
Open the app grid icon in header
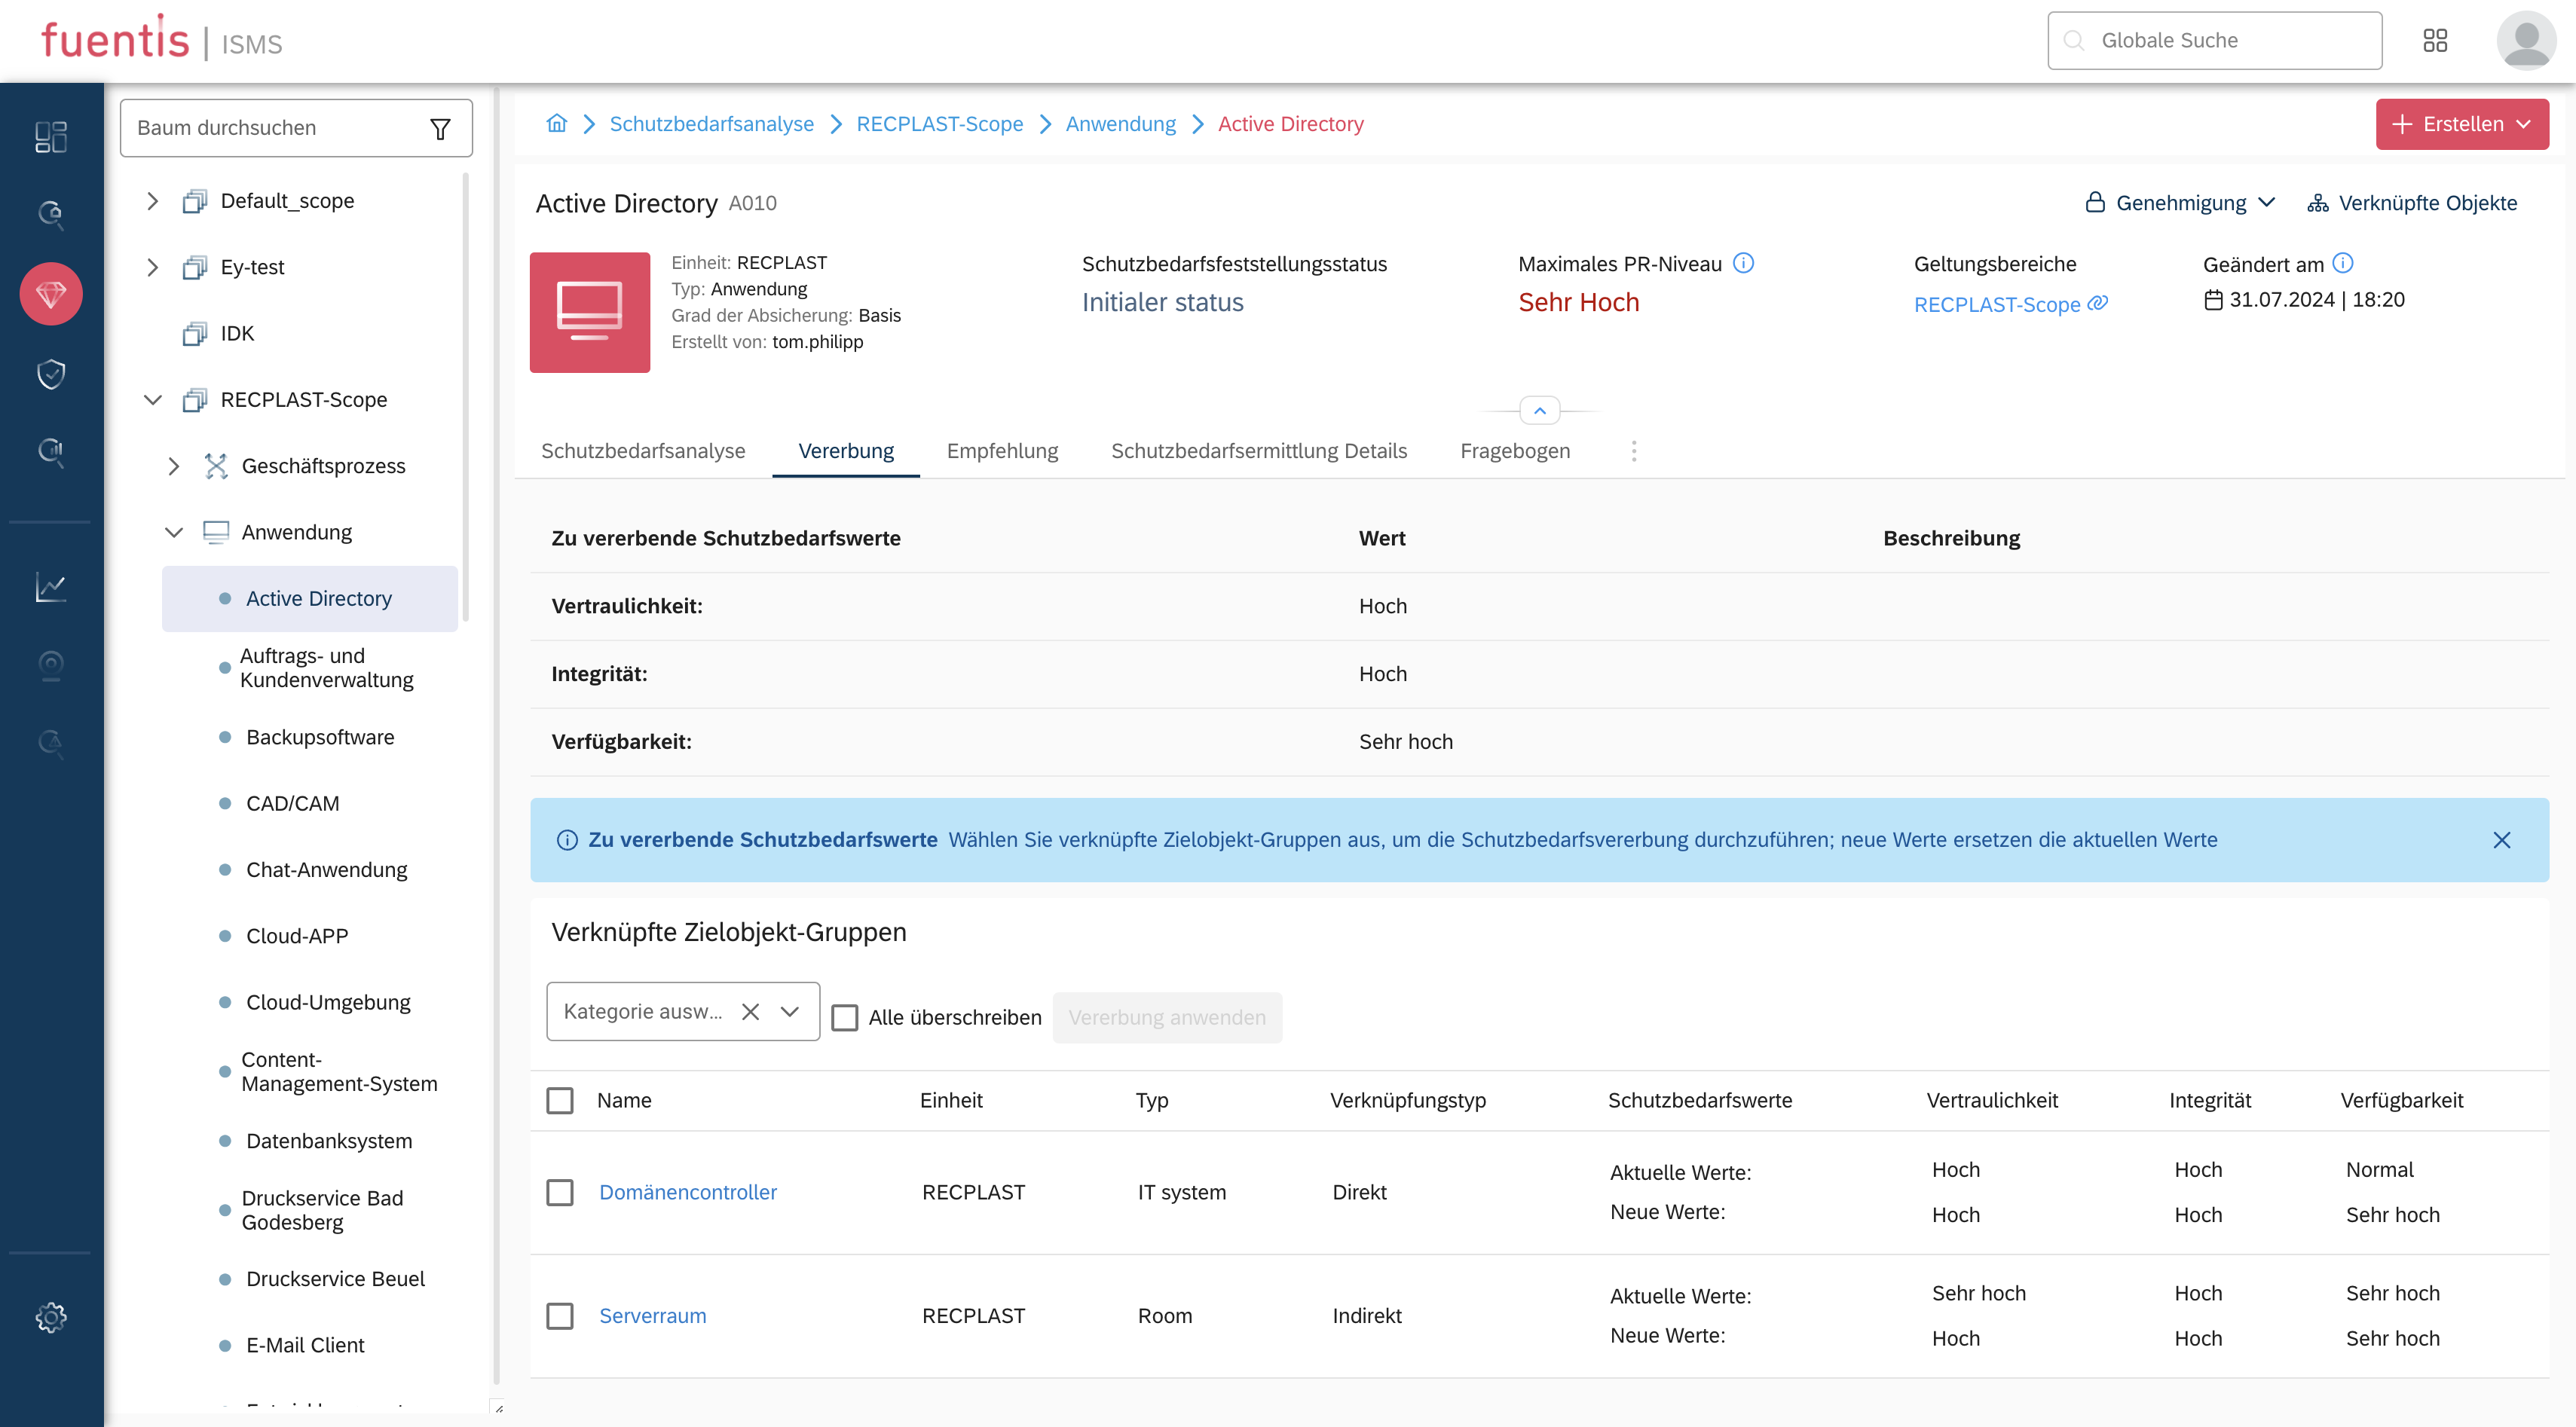click(x=2435, y=41)
